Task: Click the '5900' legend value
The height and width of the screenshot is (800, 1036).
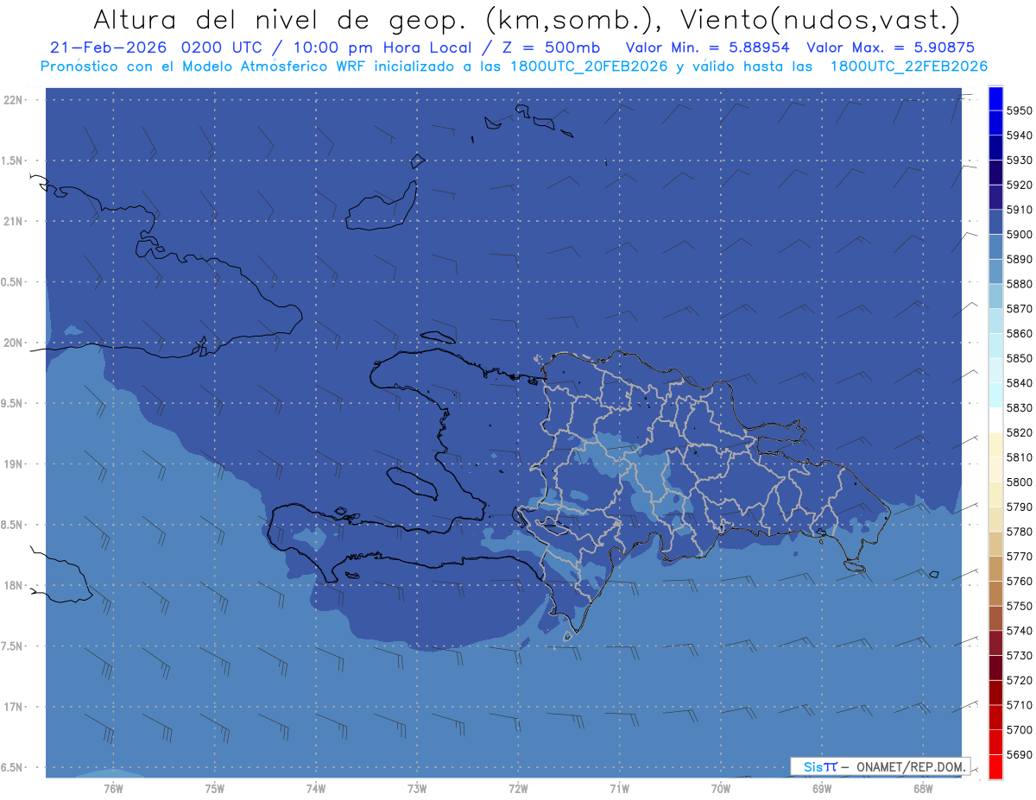Action: [x=1019, y=235]
